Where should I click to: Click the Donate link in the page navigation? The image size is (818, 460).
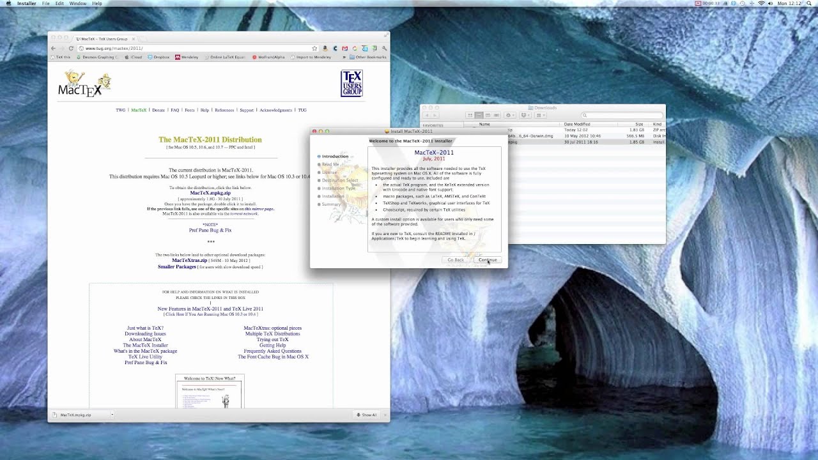coord(158,110)
